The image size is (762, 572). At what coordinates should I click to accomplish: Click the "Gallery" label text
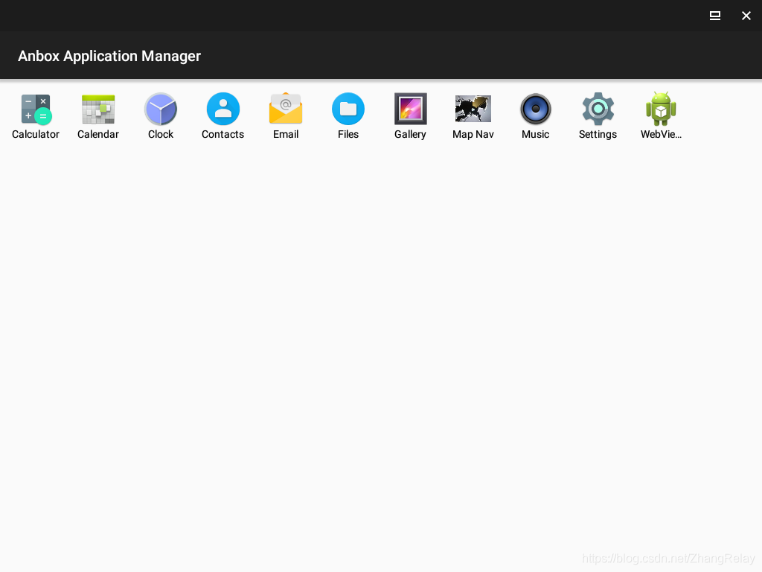point(410,135)
